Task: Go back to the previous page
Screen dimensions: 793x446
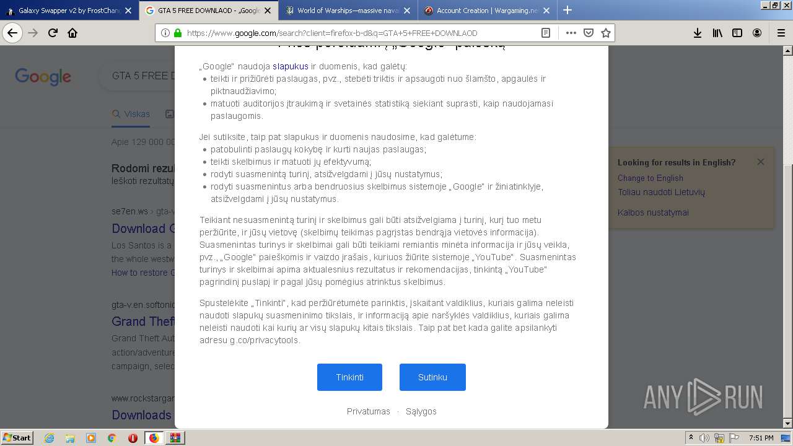Action: [12, 33]
